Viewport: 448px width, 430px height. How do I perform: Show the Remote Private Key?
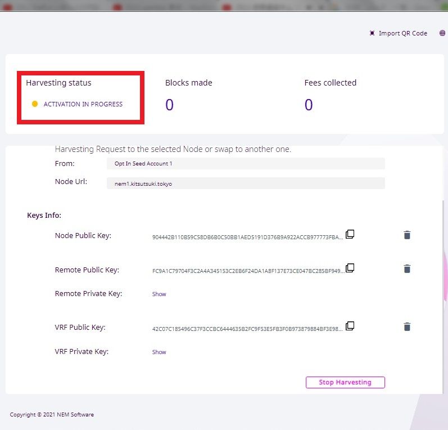[159, 294]
